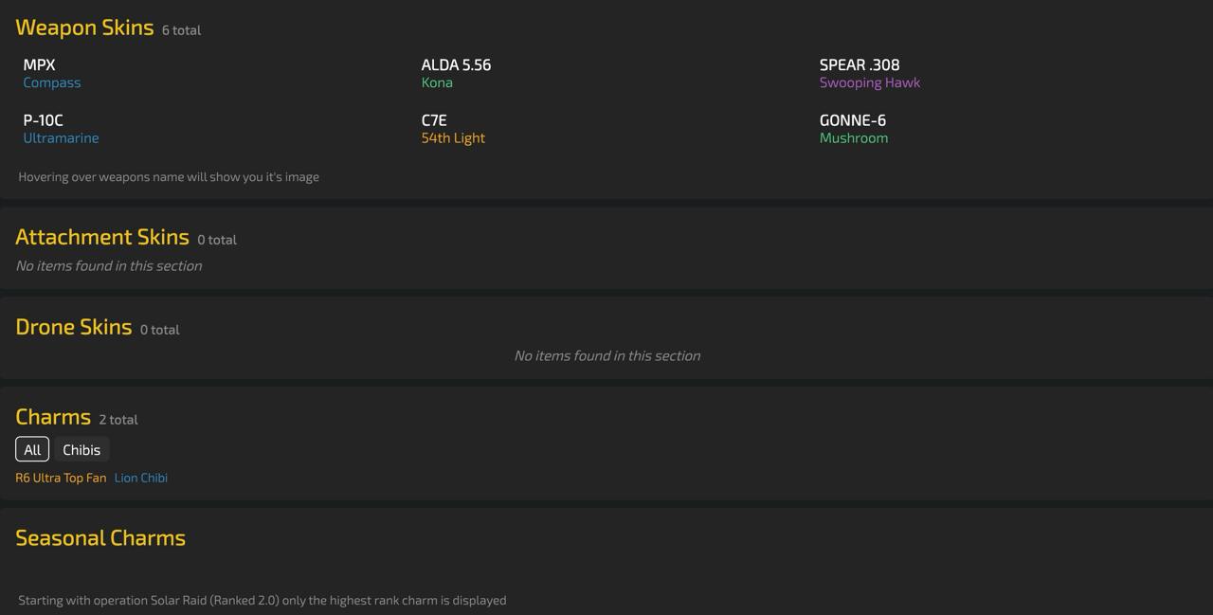The image size is (1213, 615).
Task: Click the GONNE-6 weapon name
Action: [853, 120]
